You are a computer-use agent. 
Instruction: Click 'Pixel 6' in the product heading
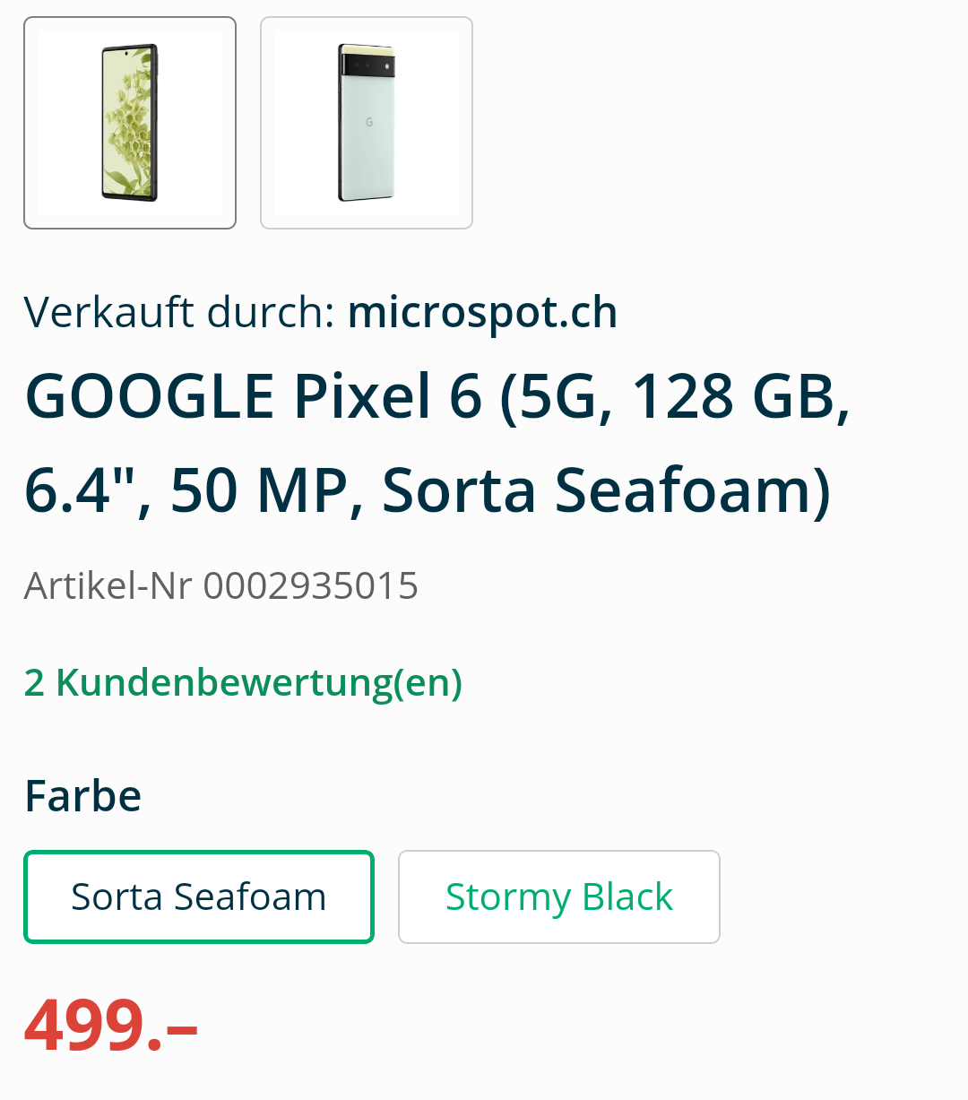point(387,396)
